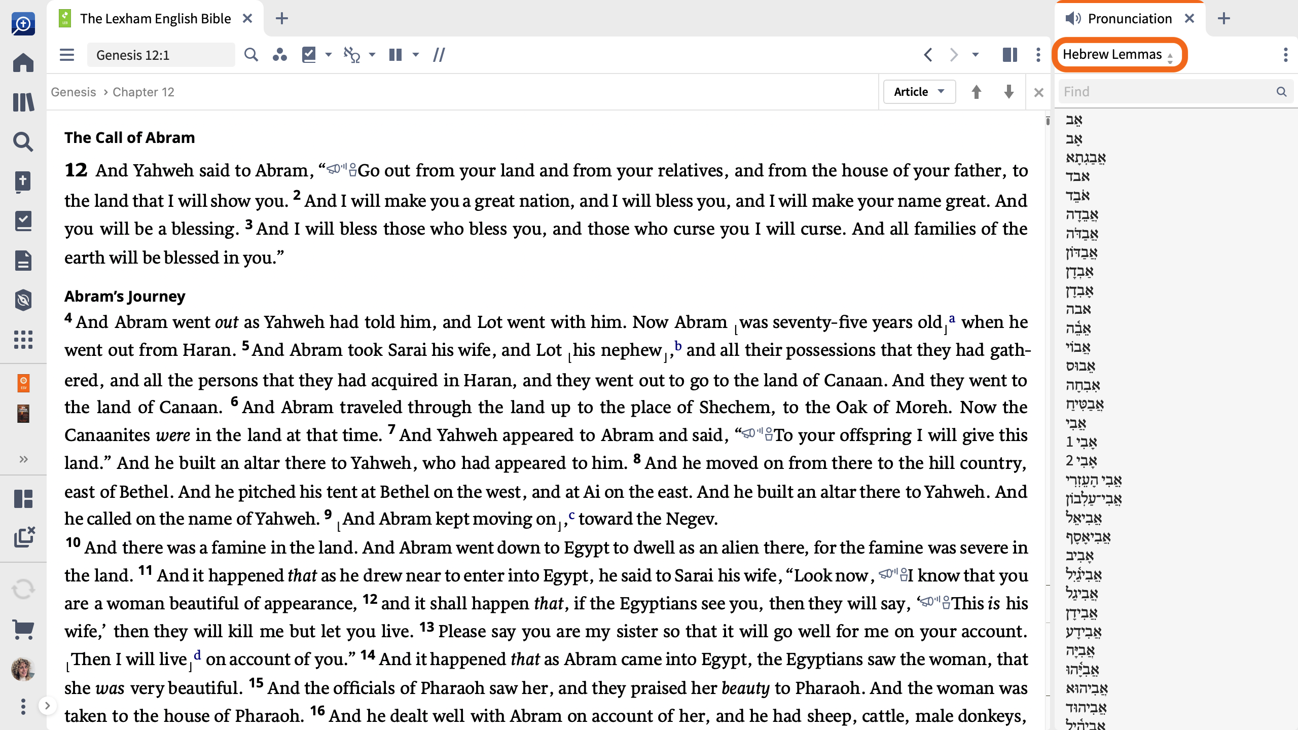Open the Layouts icon in sidebar
This screenshot has width=1298, height=730.
(x=23, y=499)
